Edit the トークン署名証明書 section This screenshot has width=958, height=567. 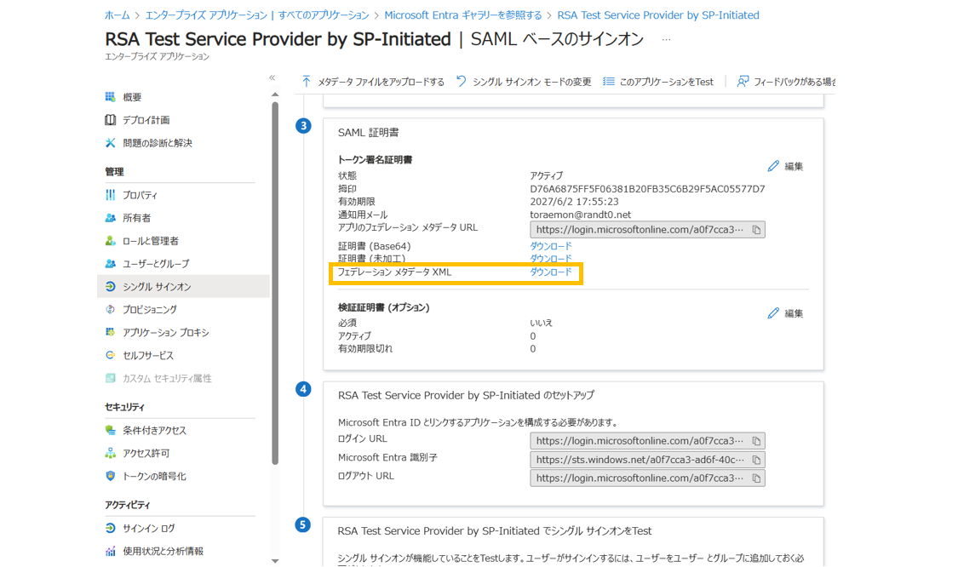pos(785,166)
